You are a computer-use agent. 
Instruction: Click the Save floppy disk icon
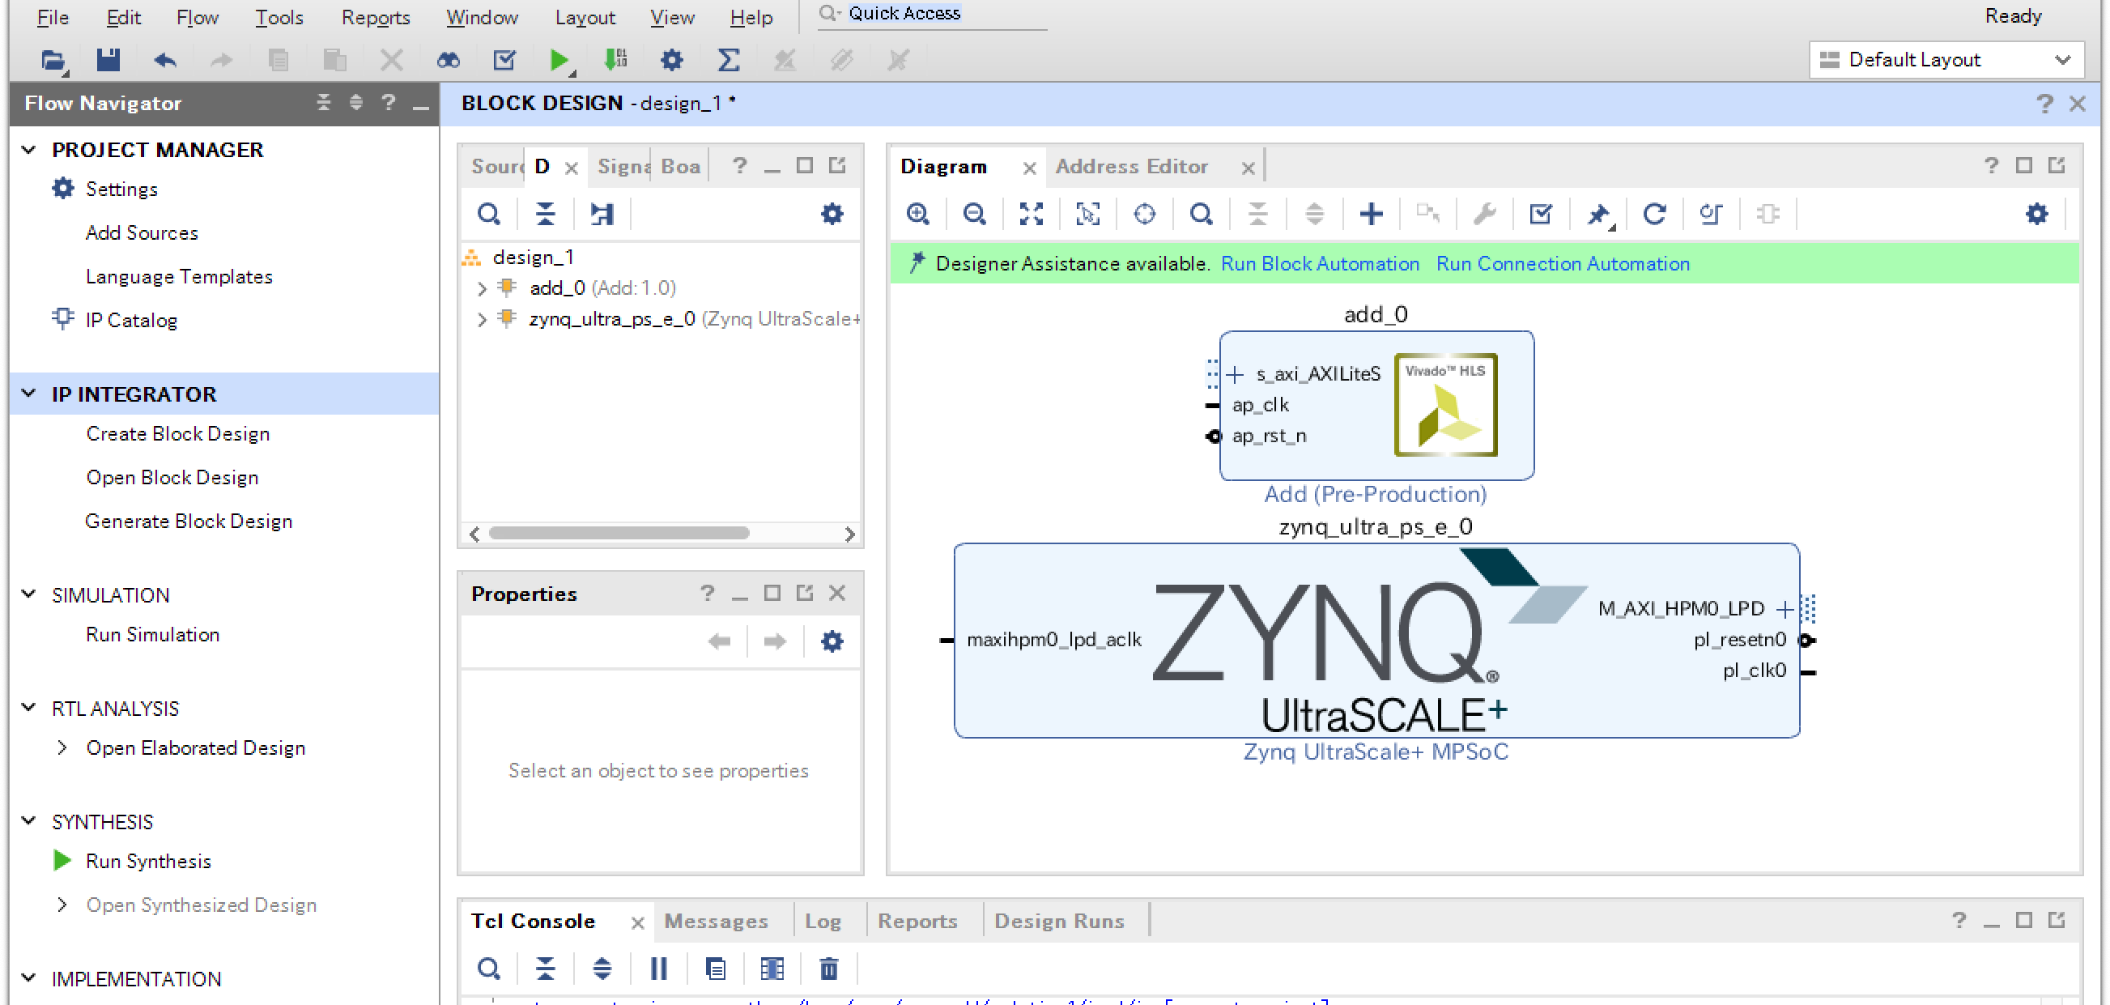108,60
